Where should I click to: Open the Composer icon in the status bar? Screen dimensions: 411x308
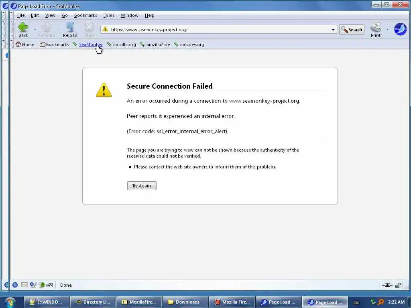[x=33, y=285]
